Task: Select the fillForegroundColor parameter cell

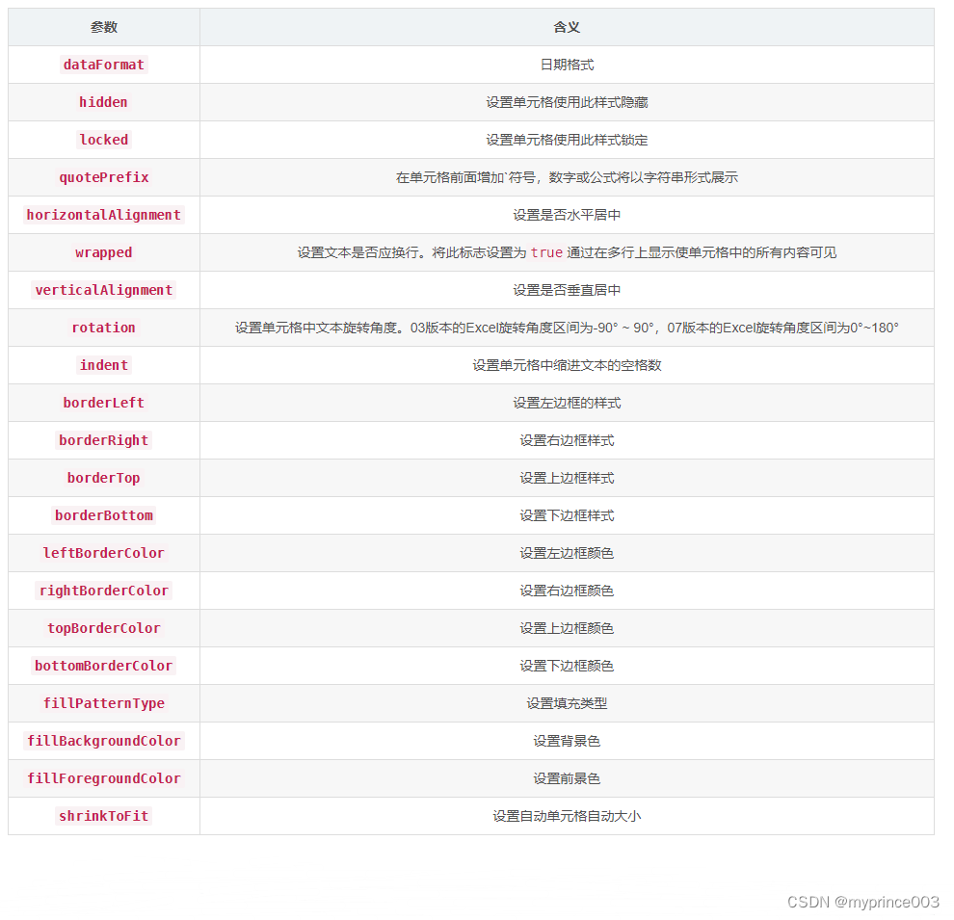Action: coord(103,778)
